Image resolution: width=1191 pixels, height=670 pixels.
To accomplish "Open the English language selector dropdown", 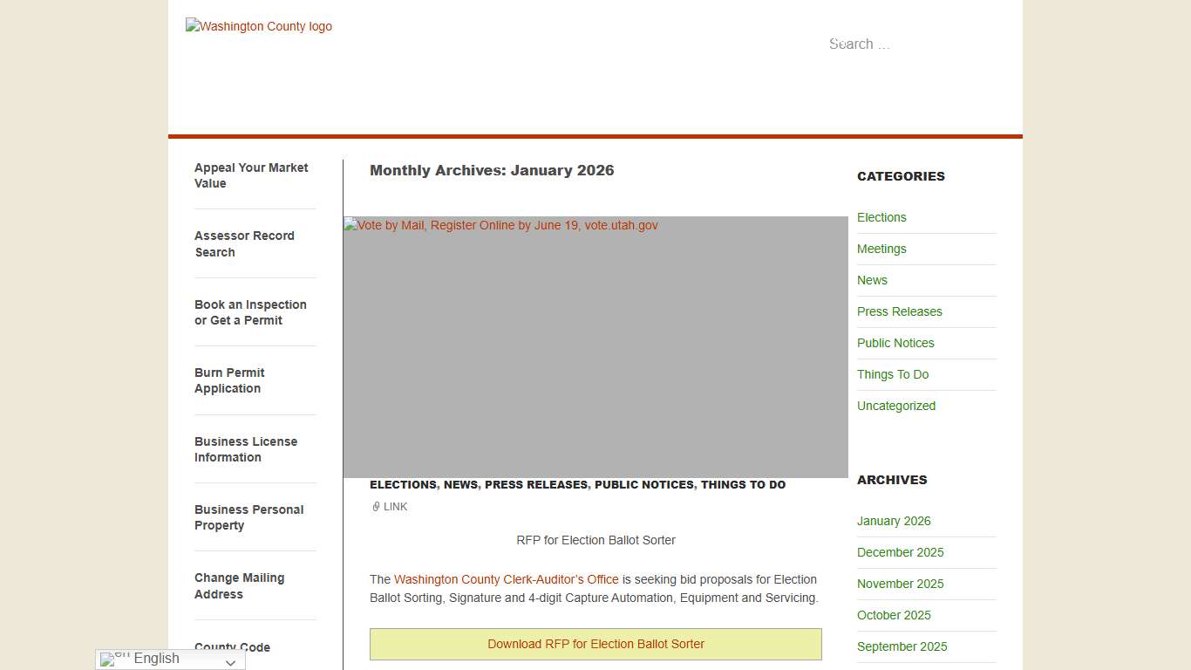I will [x=230, y=660].
